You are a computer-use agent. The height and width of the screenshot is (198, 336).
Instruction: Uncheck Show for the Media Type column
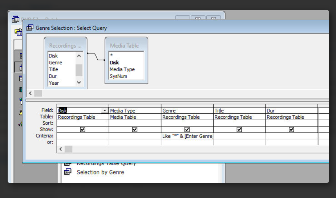click(x=135, y=129)
